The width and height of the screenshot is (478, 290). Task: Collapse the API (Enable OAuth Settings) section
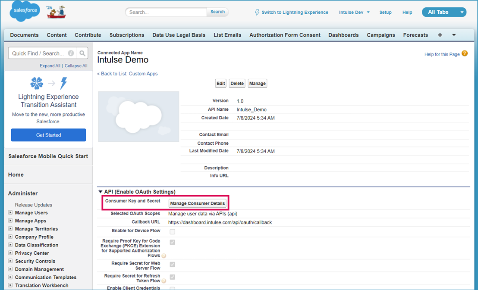[100, 192]
